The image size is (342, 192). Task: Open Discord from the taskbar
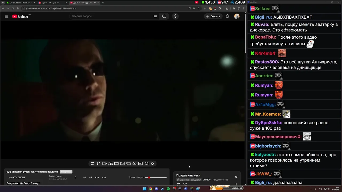pos(156,189)
